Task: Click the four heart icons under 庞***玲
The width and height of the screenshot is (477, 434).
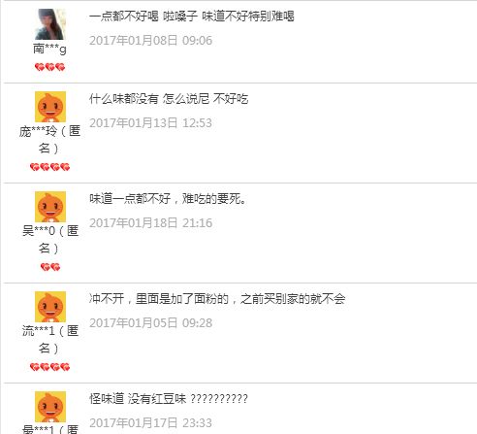Action: 49,167
